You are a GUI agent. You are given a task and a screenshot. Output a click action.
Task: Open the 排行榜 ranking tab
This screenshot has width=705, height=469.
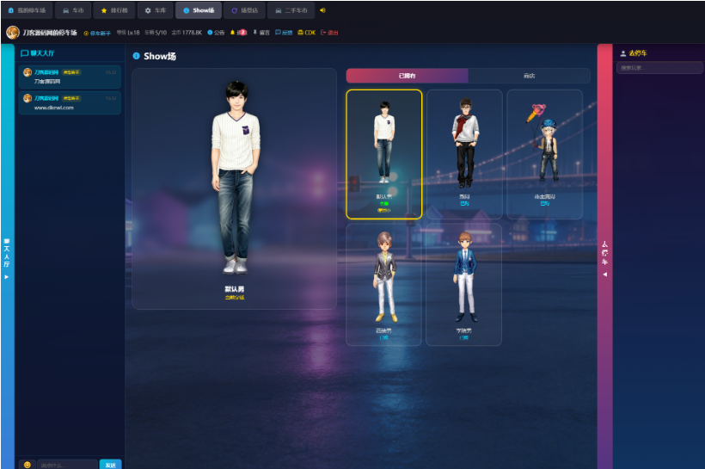(114, 10)
